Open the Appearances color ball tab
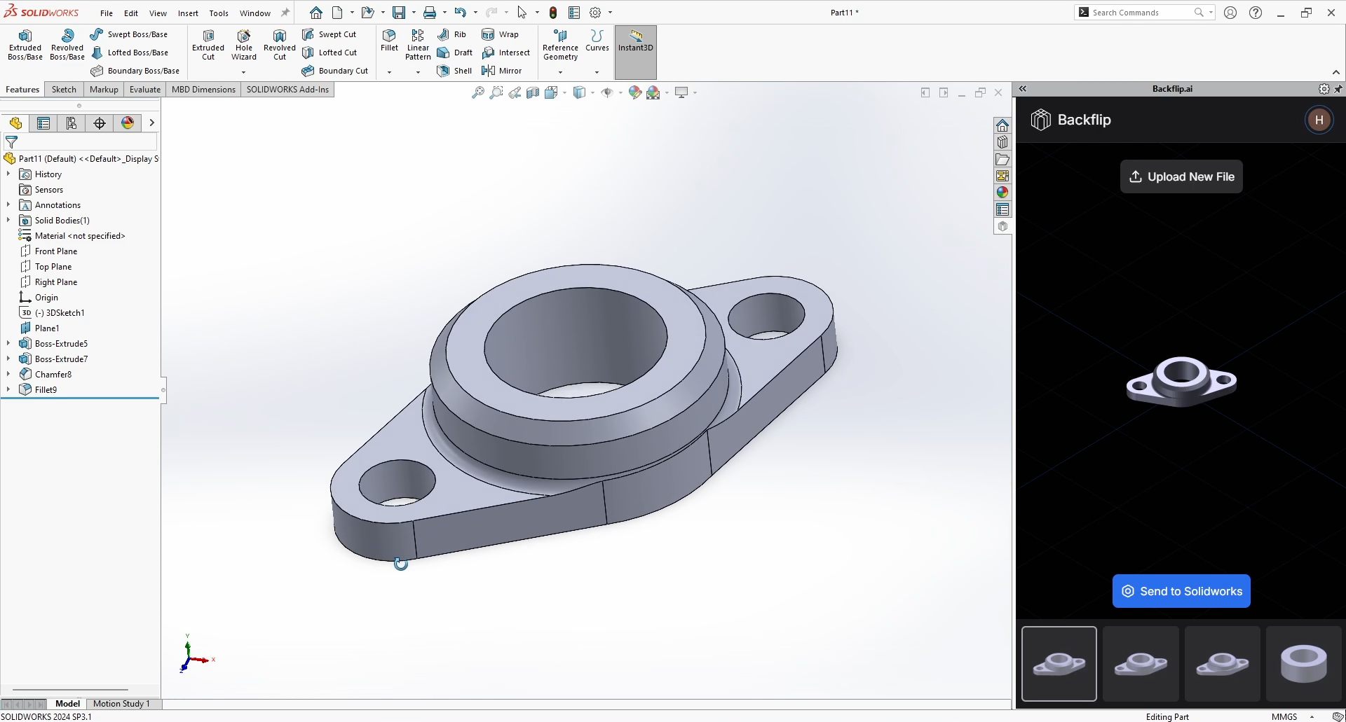 (x=128, y=123)
